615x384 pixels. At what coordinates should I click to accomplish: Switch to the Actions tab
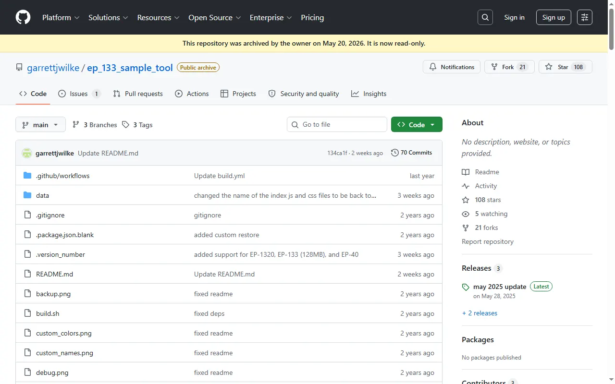[192, 94]
